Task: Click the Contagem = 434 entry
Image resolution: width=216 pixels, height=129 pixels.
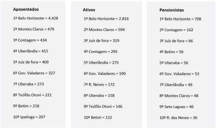Action: pos(30,40)
